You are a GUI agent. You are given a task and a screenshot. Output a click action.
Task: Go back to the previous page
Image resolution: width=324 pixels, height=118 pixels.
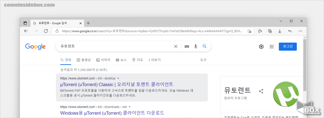(x=26, y=31)
